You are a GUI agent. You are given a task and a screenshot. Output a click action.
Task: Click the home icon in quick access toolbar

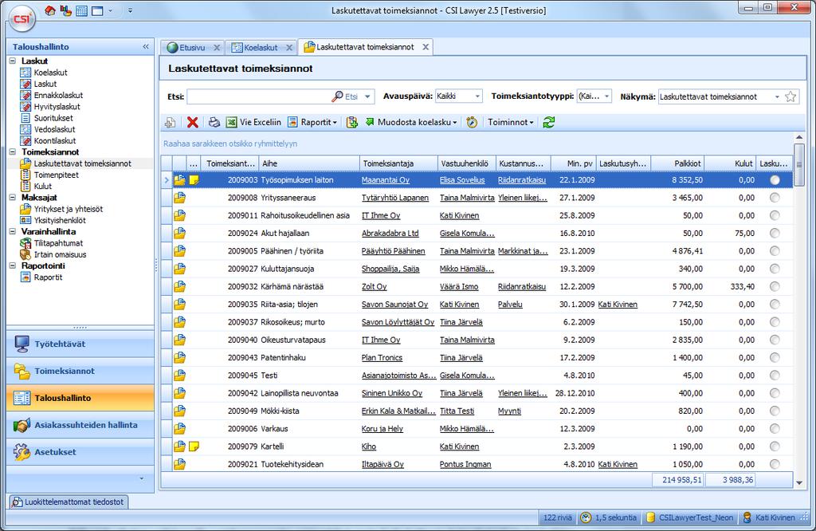[50, 10]
